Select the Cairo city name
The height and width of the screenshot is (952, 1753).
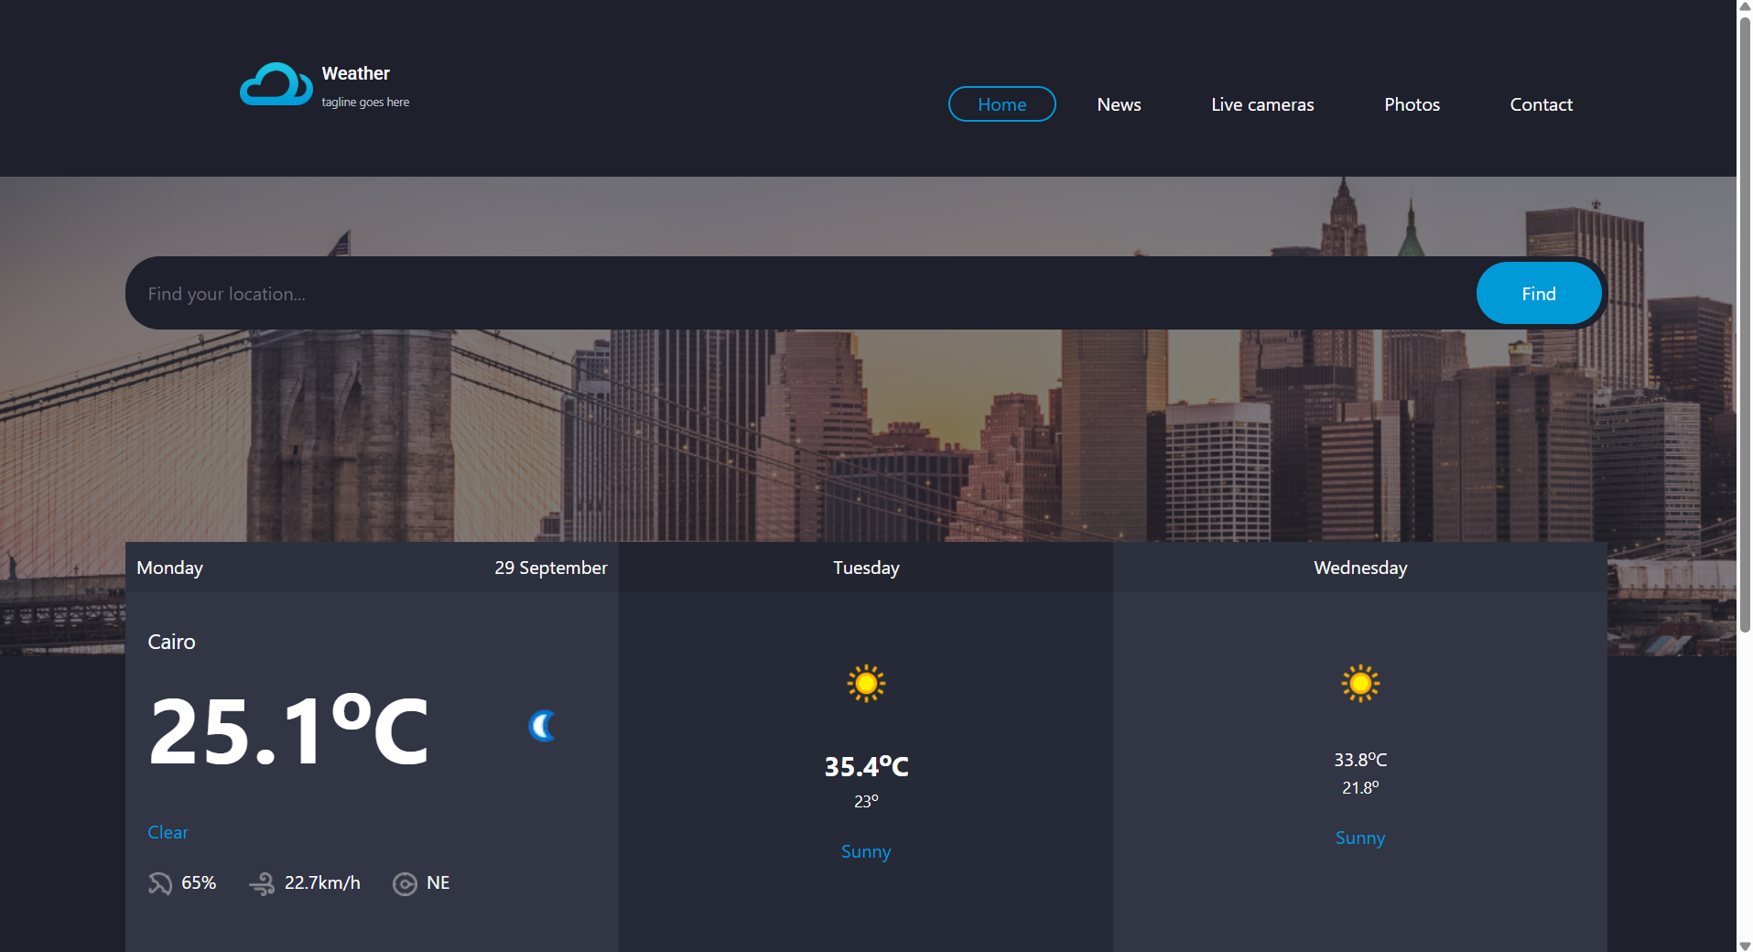tap(171, 642)
